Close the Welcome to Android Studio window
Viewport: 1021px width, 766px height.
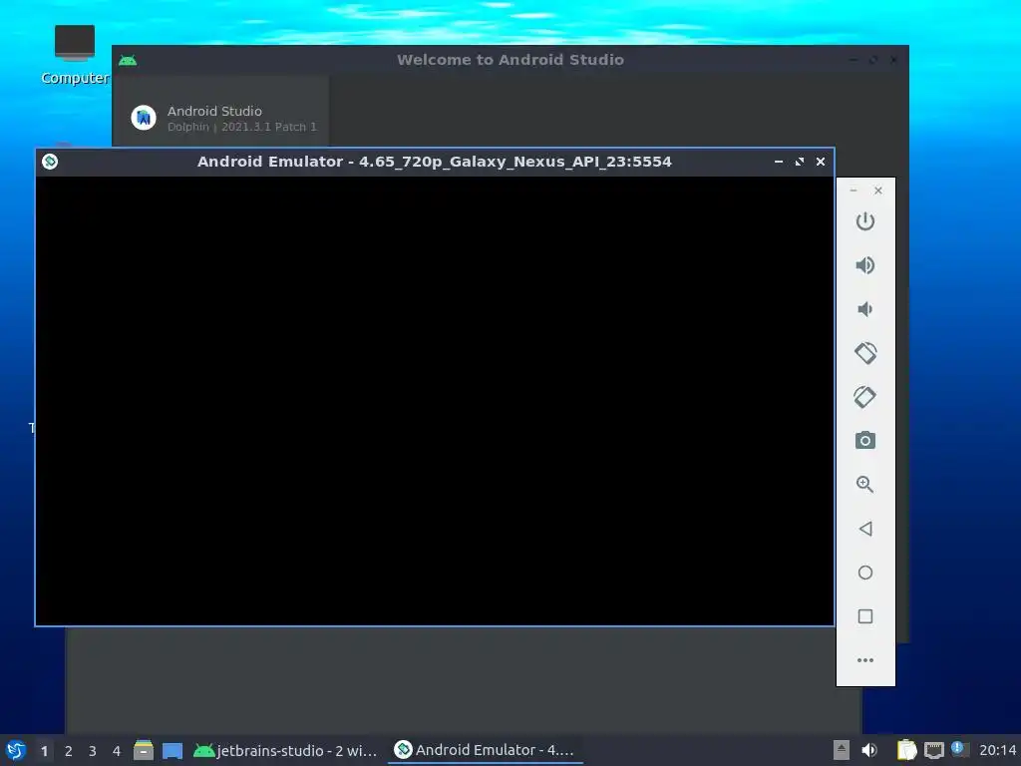point(893,60)
